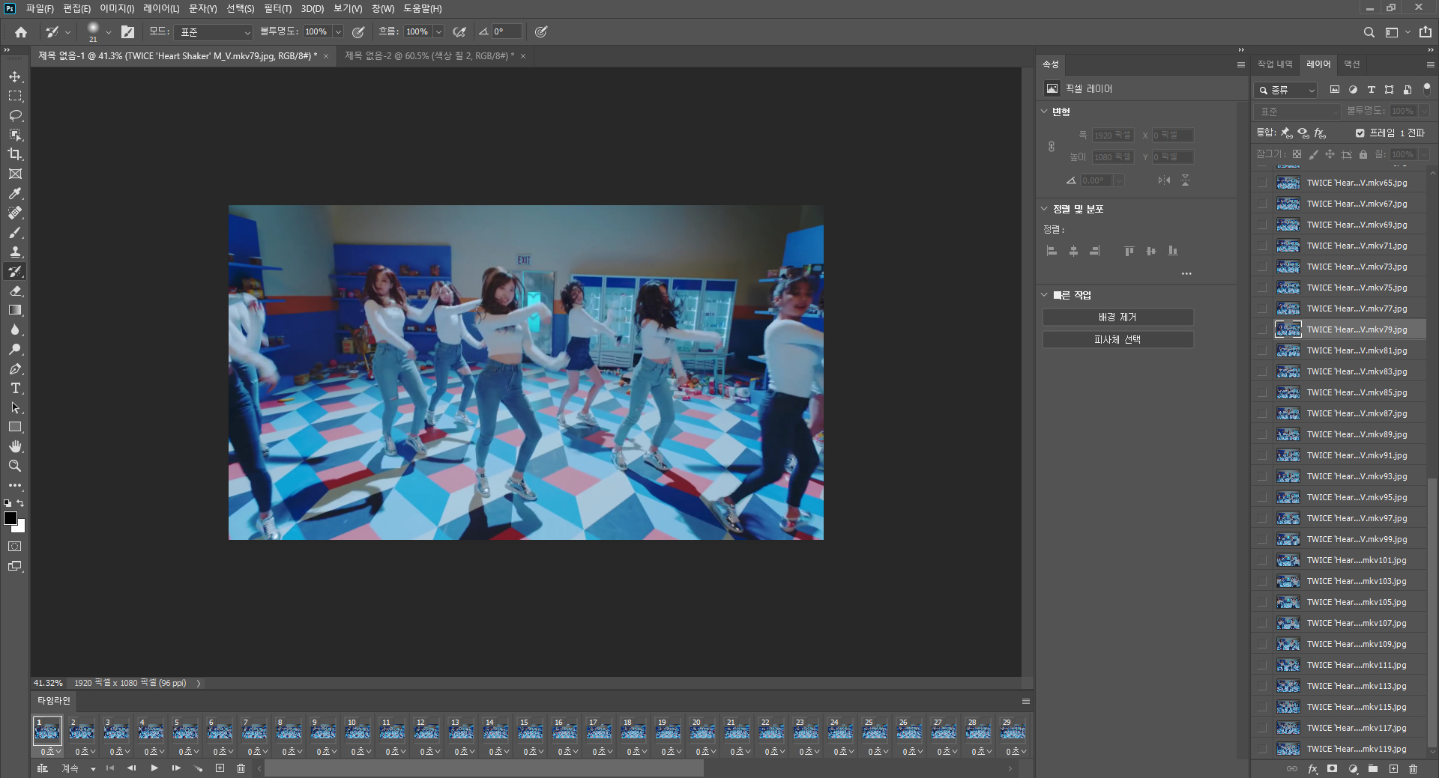
Task: Open the Opacity percentage dropdown in options bar
Action: [338, 32]
